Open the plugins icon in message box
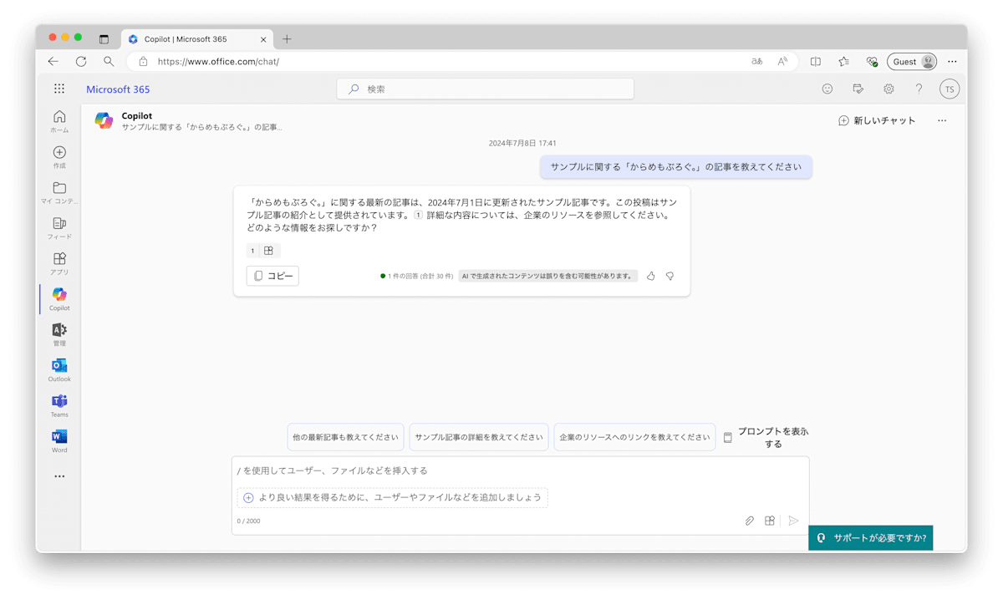Screen dimensions: 1003x600 770,521
